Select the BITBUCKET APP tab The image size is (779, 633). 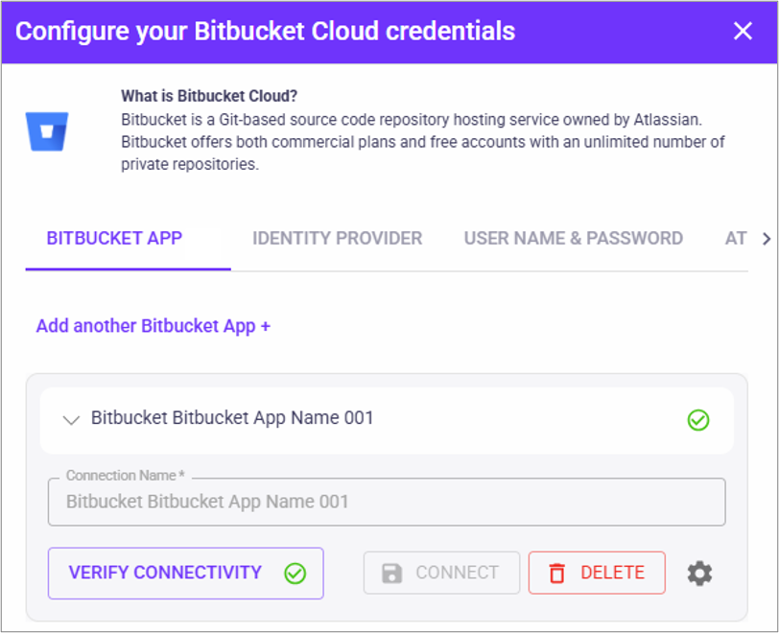coord(114,239)
